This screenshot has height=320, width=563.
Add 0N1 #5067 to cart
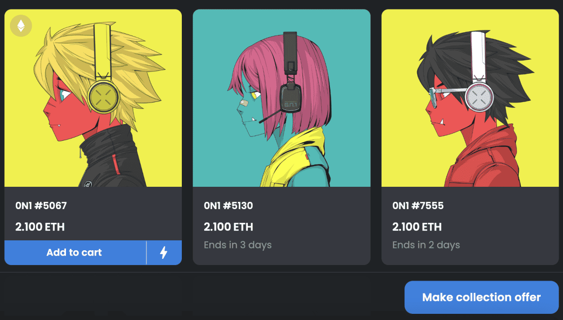tap(75, 253)
